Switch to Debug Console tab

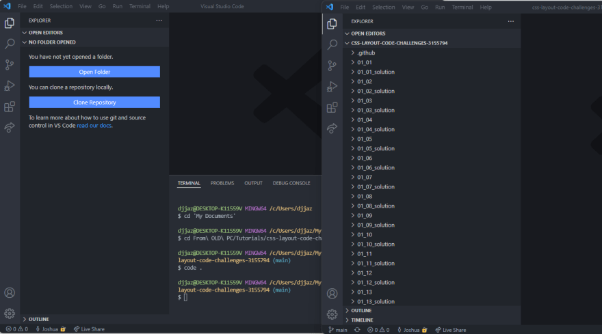291,183
